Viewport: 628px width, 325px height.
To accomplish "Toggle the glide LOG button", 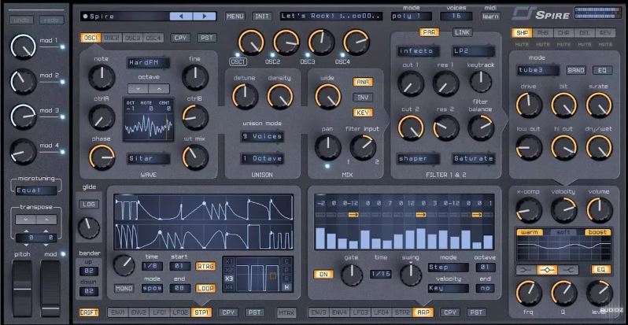I will coord(88,204).
